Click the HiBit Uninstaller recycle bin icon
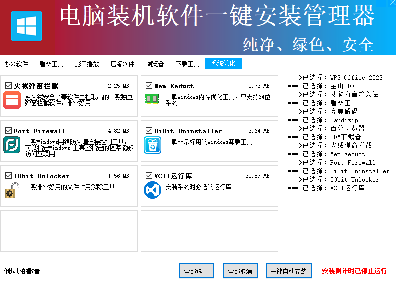 pyautogui.click(x=152, y=145)
